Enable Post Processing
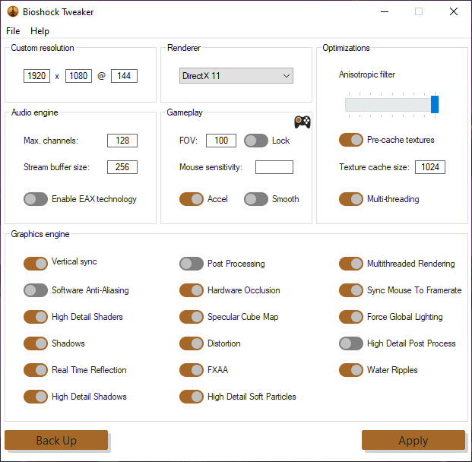Screen dimensions: 472x462 (192, 264)
